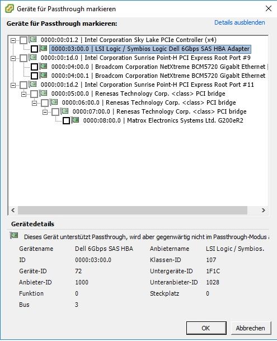Click device icon of 0000:00:1d.0 Root Port #9

pos(33,58)
